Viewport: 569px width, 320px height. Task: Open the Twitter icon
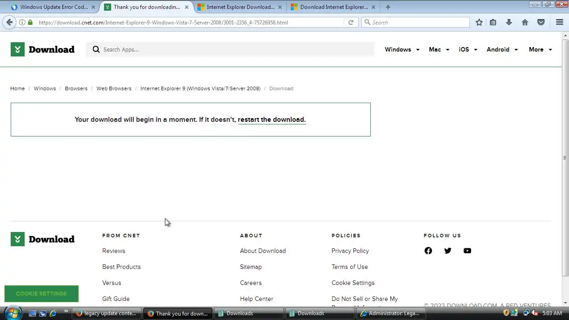click(448, 251)
